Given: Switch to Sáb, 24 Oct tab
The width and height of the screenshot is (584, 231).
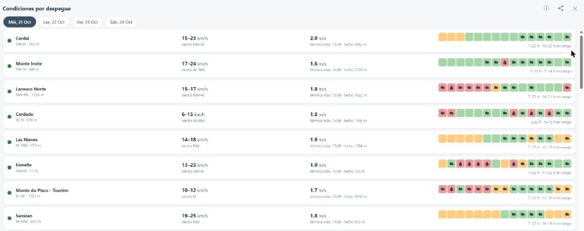Looking at the screenshot, I should click(x=121, y=22).
